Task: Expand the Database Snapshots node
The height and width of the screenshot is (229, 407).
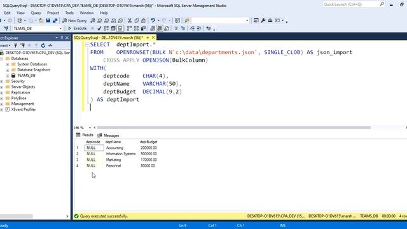Action: point(7,70)
